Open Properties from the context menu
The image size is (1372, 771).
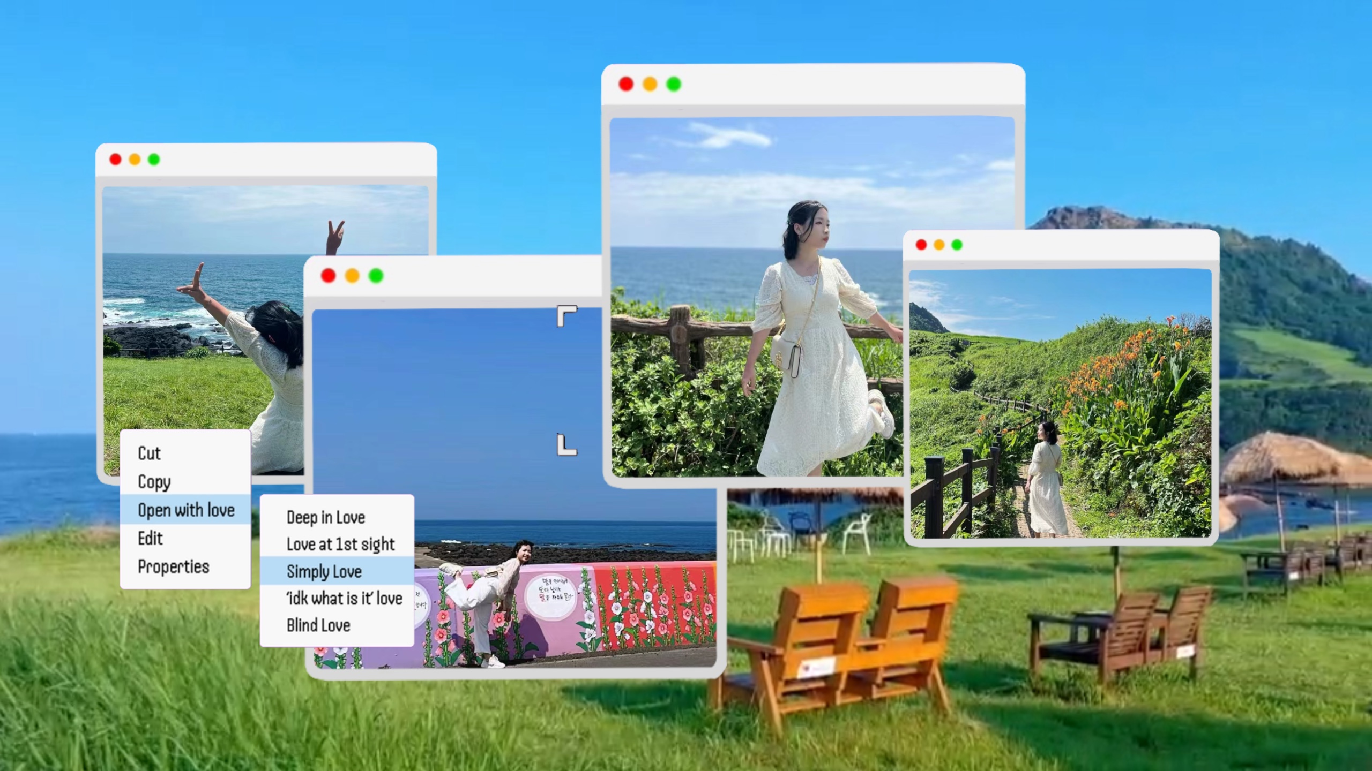(173, 566)
